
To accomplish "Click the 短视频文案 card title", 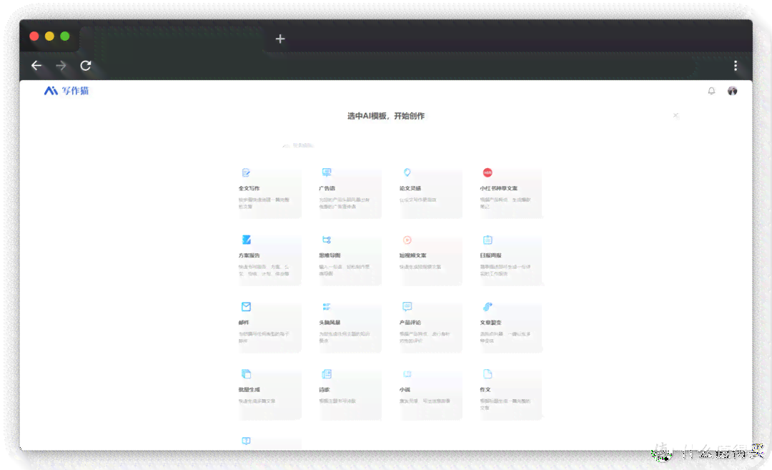I will 413,255.
